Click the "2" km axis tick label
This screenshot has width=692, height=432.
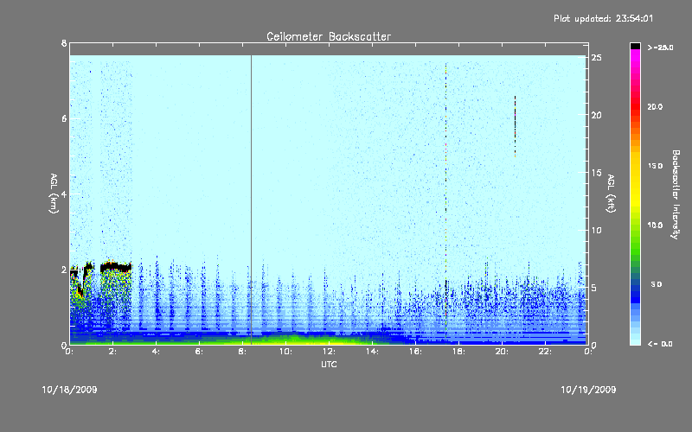coord(64,270)
